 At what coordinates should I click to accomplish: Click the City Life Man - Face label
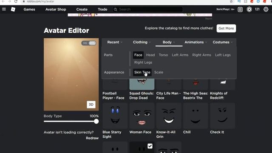(168, 96)
